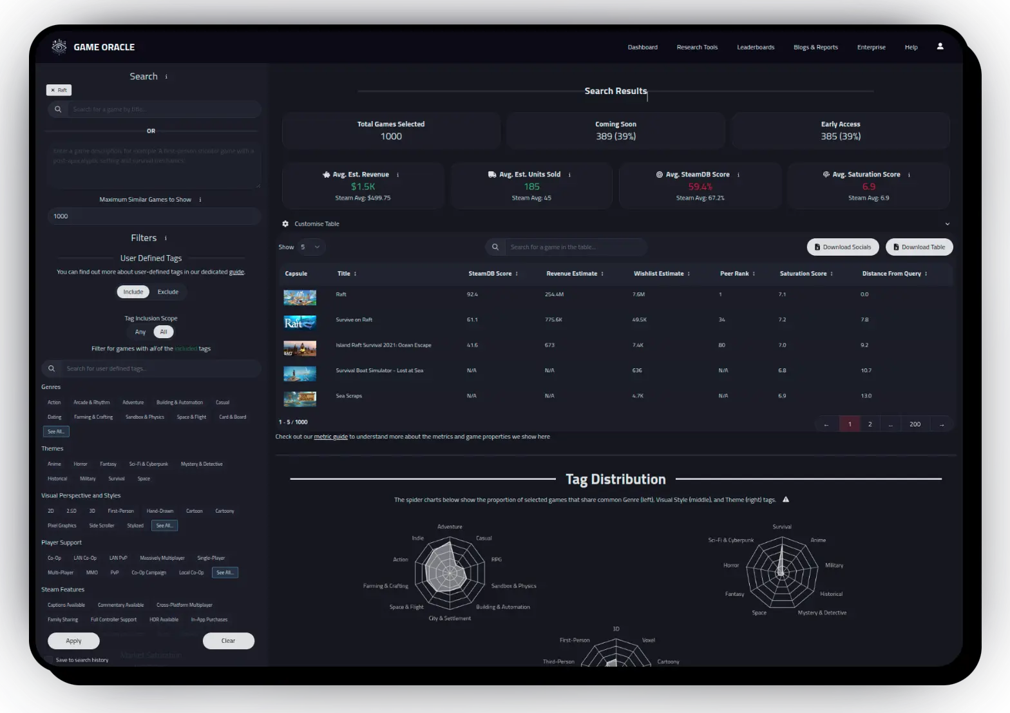1010x713 pixels.
Task: Sort by Saturation Score column arrows
Action: click(x=832, y=274)
